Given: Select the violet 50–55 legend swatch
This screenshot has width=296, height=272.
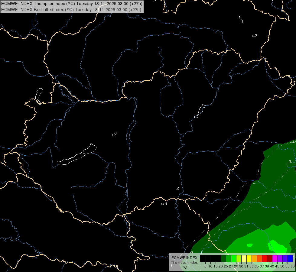Looking at the screenshot, I should coord(285,258).
